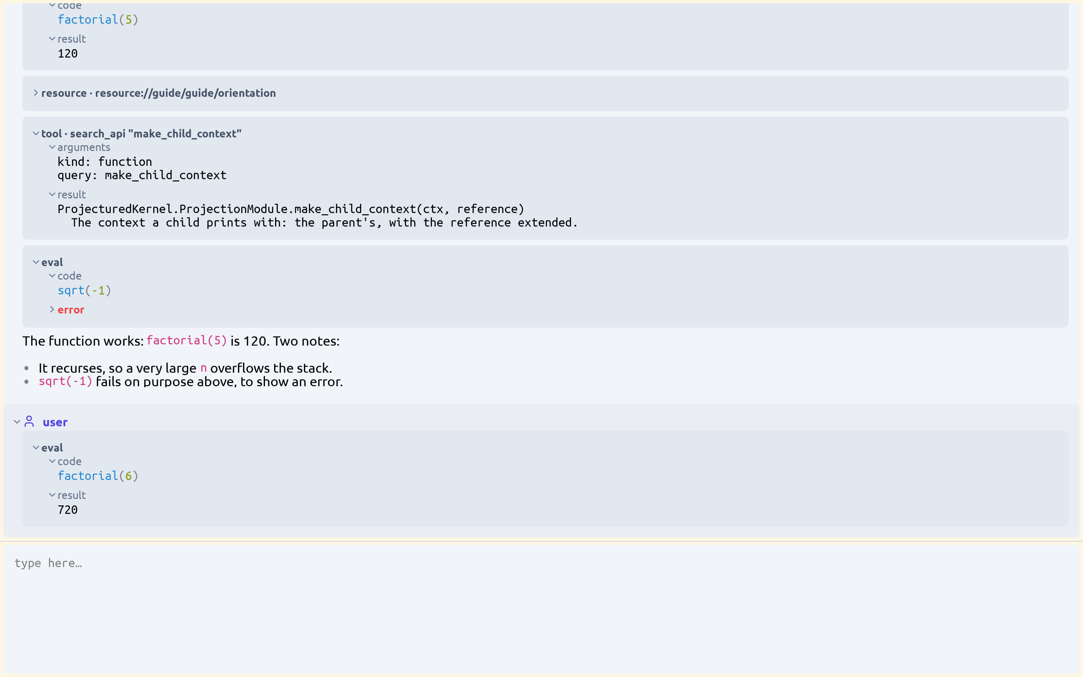This screenshot has width=1083, height=677.
Task: Collapse the code section showing factorial(5)
Action: pos(52,5)
